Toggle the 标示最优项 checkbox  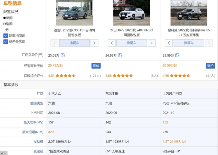pyautogui.click(x=6, y=42)
